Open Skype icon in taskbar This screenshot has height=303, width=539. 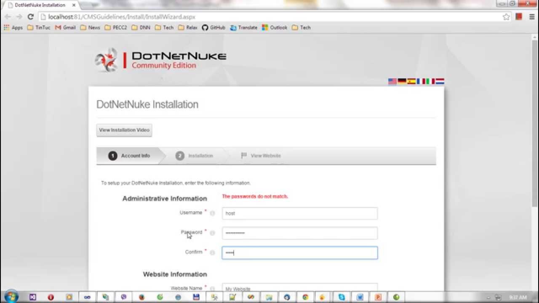[x=342, y=297]
